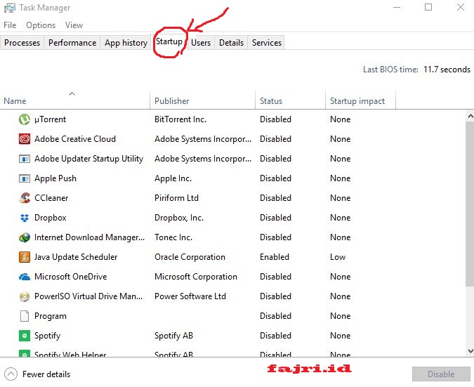Switch to the Performance tab
This screenshot has width=474, height=387.
[72, 43]
